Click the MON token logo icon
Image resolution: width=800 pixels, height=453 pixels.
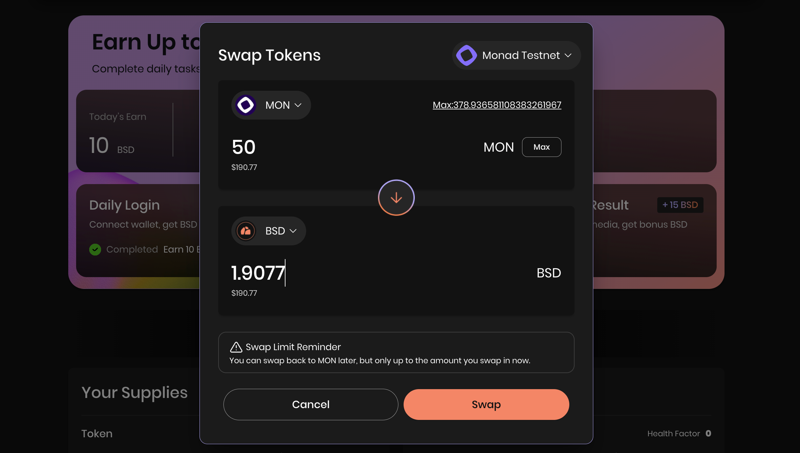pyautogui.click(x=246, y=105)
